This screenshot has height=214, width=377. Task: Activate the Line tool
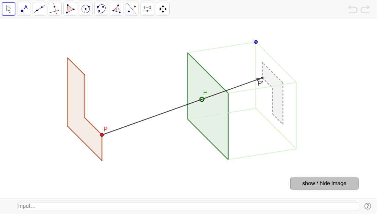[x=39, y=9]
